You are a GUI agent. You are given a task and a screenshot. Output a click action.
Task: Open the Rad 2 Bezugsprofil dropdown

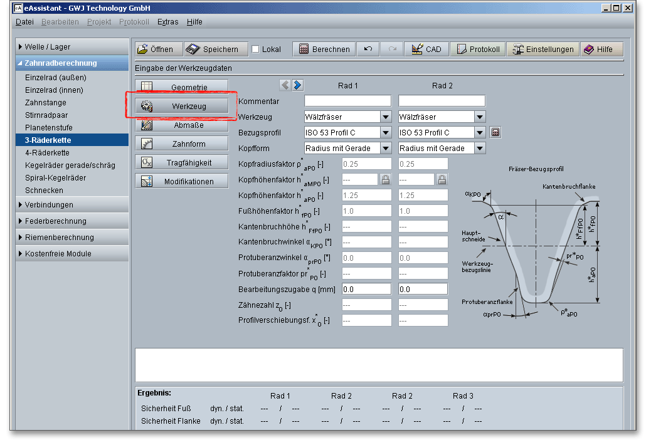pos(480,132)
